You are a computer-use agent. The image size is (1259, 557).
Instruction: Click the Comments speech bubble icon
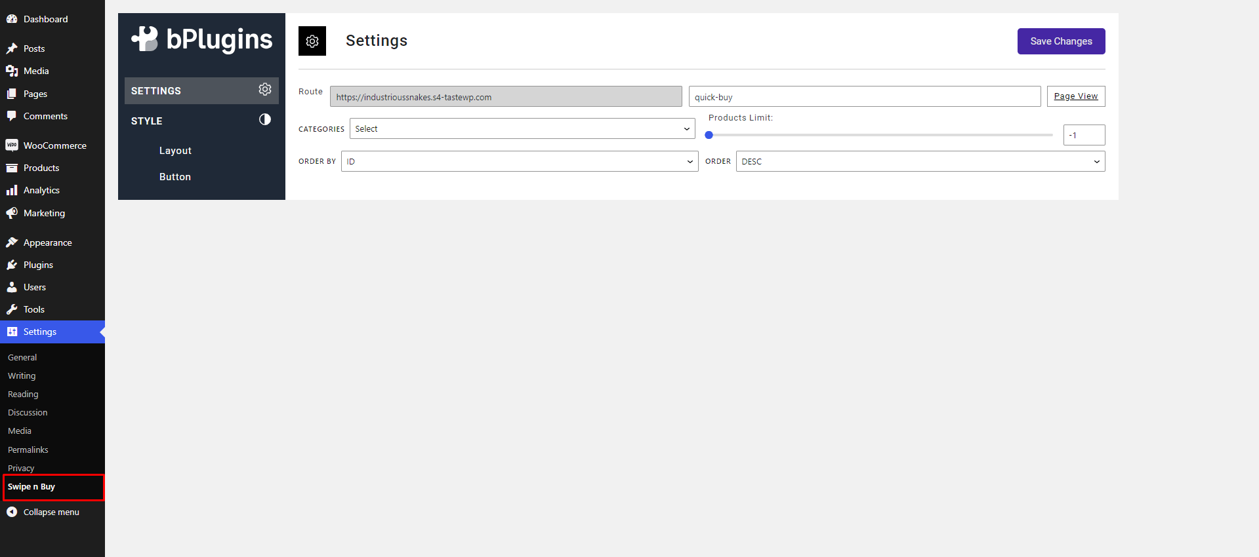click(x=12, y=116)
